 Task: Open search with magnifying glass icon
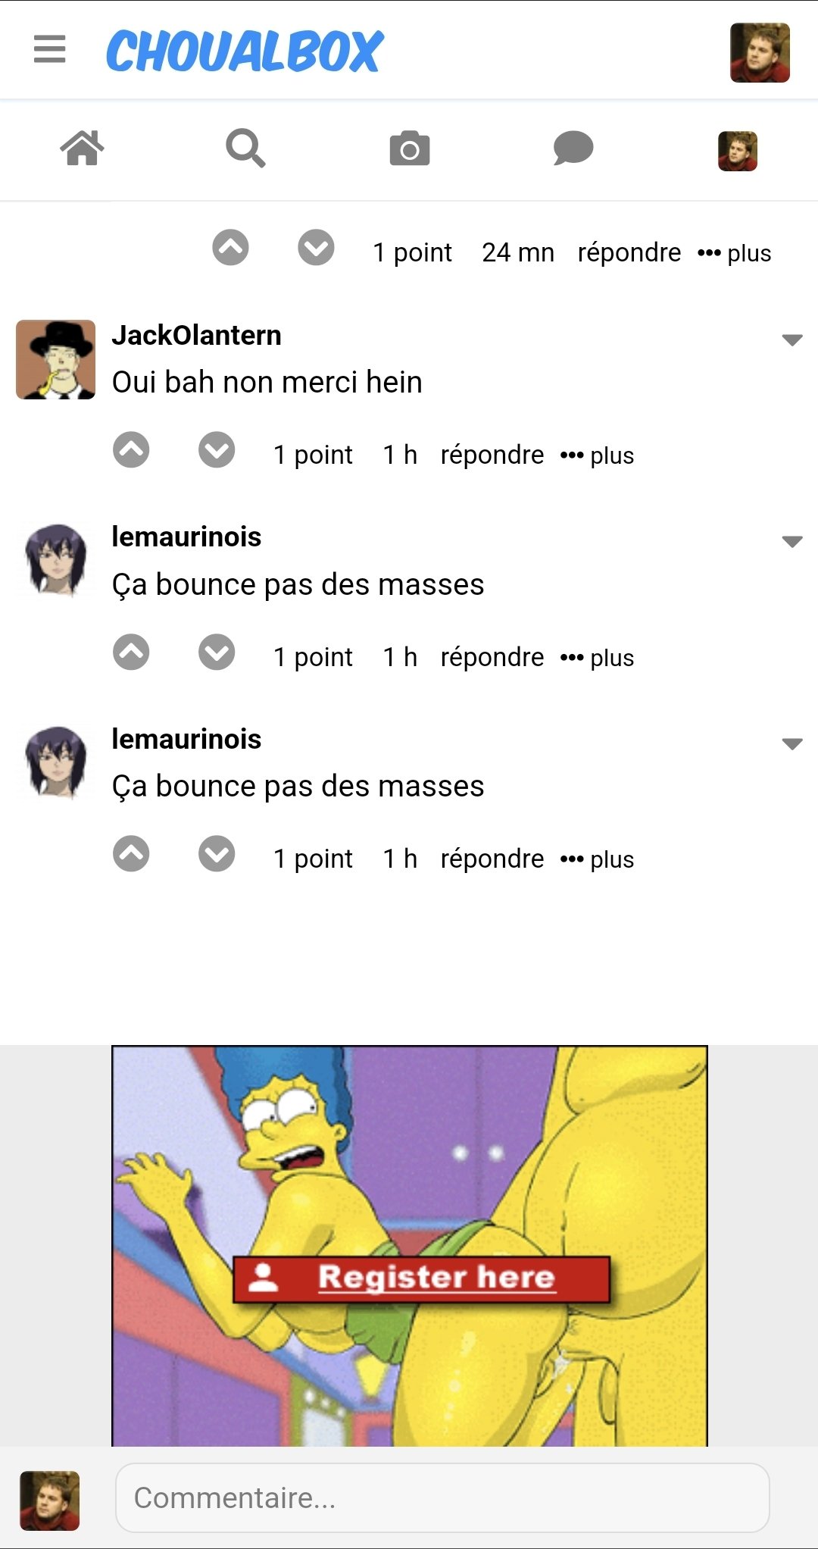tap(245, 148)
